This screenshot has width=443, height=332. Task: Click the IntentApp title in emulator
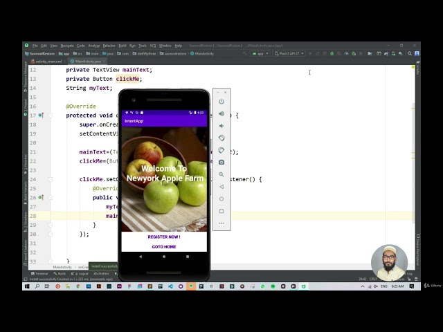134,121
